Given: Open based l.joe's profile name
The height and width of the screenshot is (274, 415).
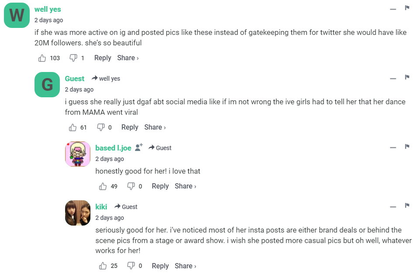Looking at the screenshot, I should coord(113,148).
